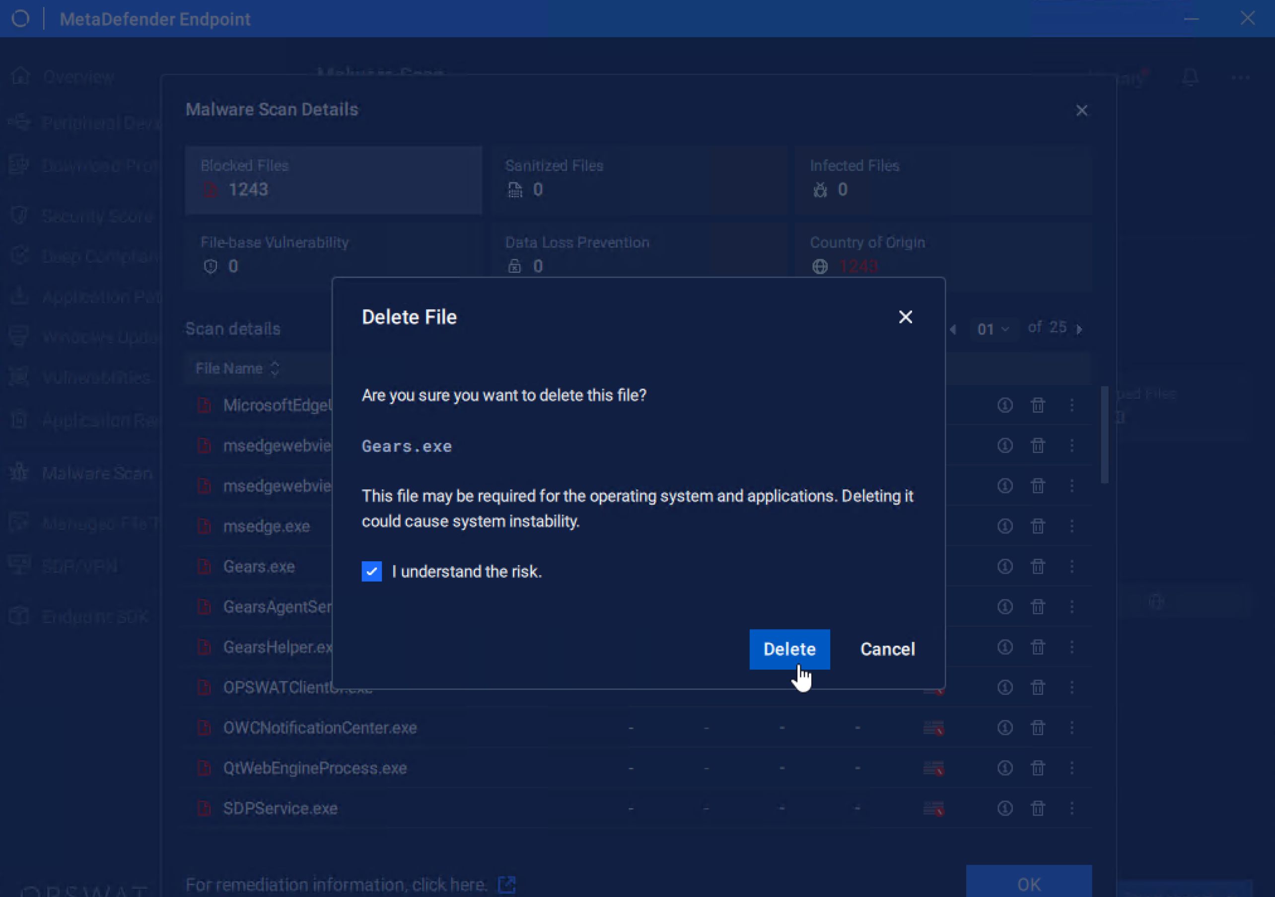The image size is (1275, 897).
Task: Click trash icon for SDPService.exe row
Action: 1037,808
